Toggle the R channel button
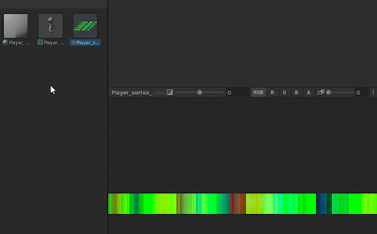The width and height of the screenshot is (377, 234). click(272, 92)
